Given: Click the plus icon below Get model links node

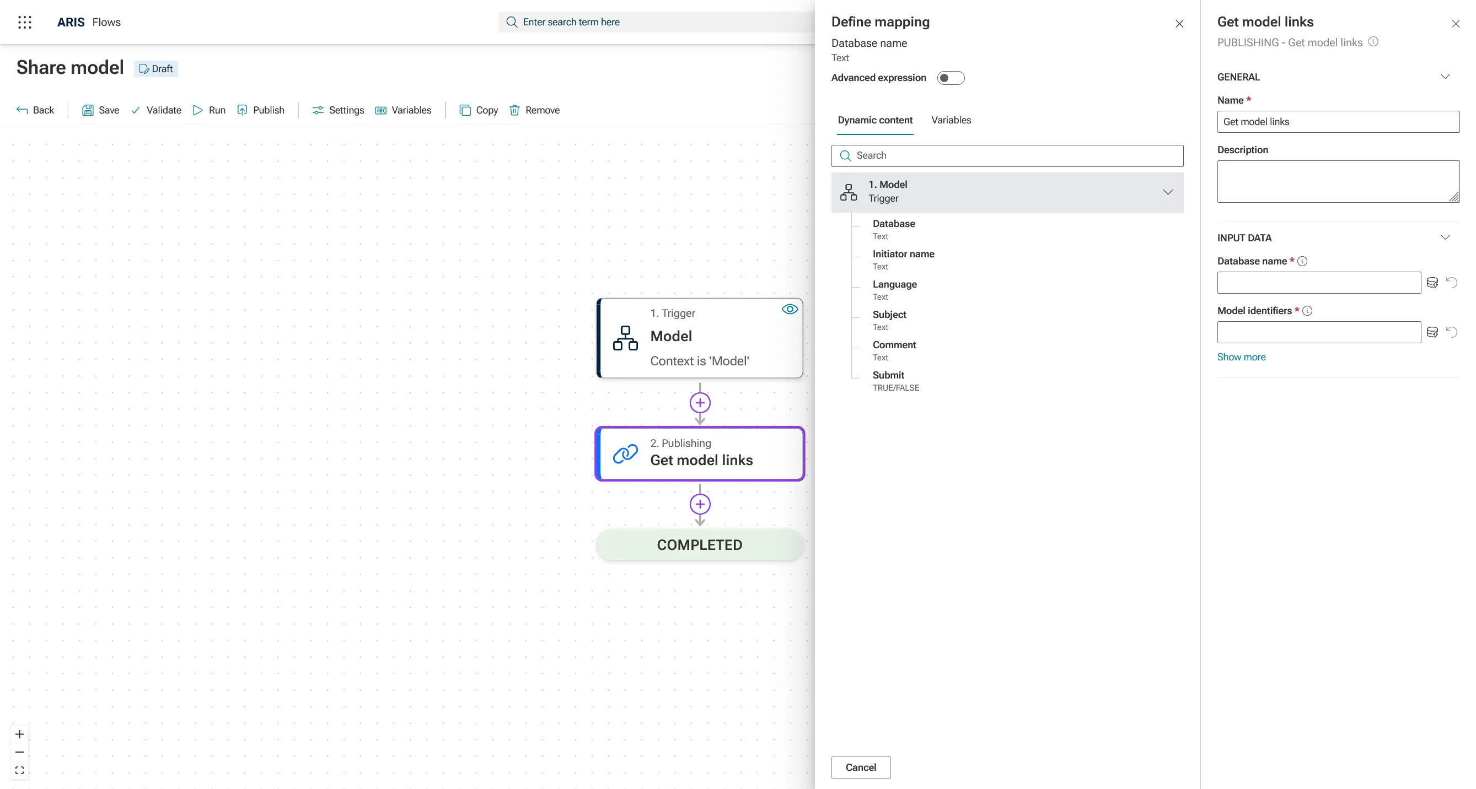Looking at the screenshot, I should pos(699,505).
